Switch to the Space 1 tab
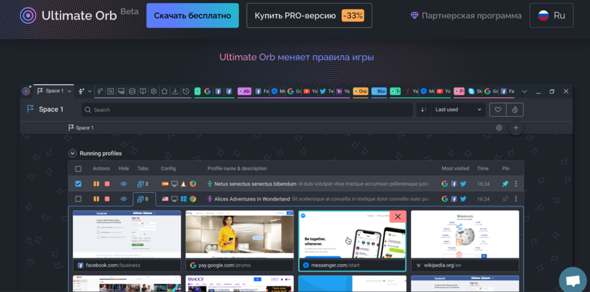This screenshot has width=590, height=292. pos(54,91)
